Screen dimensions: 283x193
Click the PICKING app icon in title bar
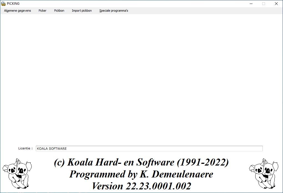[3, 4]
